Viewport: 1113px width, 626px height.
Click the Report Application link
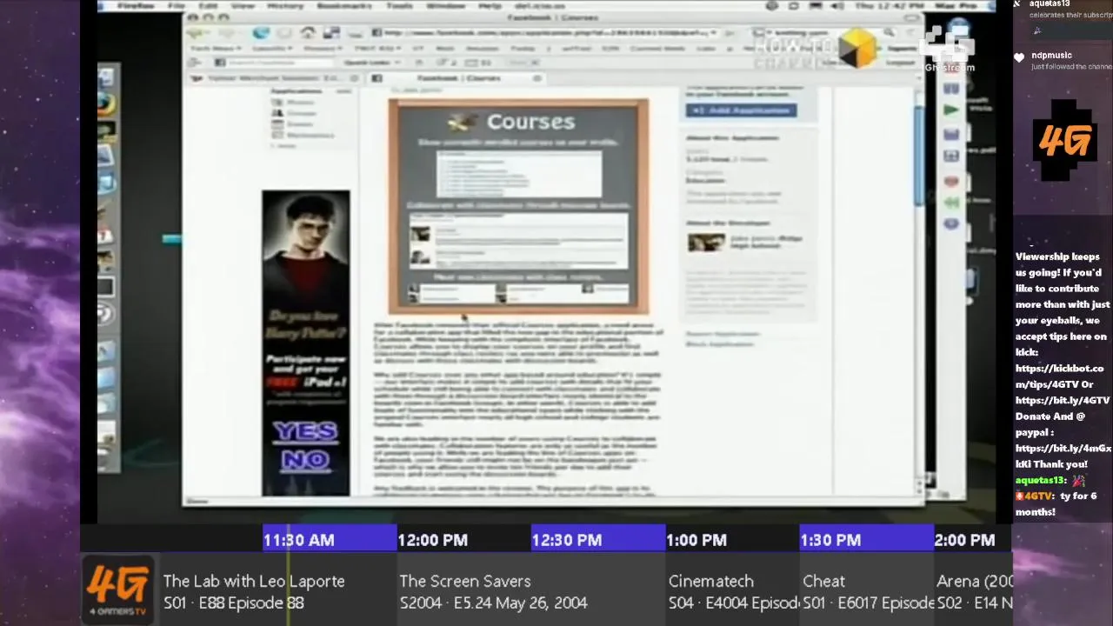pyautogui.click(x=723, y=333)
